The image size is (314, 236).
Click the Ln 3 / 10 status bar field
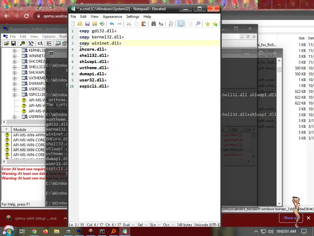tap(76, 225)
